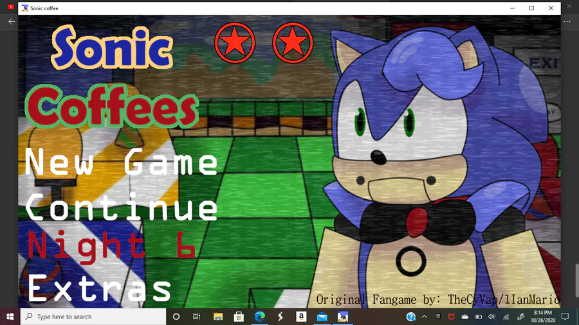Open the three-dot more options menu

click(567, 22)
